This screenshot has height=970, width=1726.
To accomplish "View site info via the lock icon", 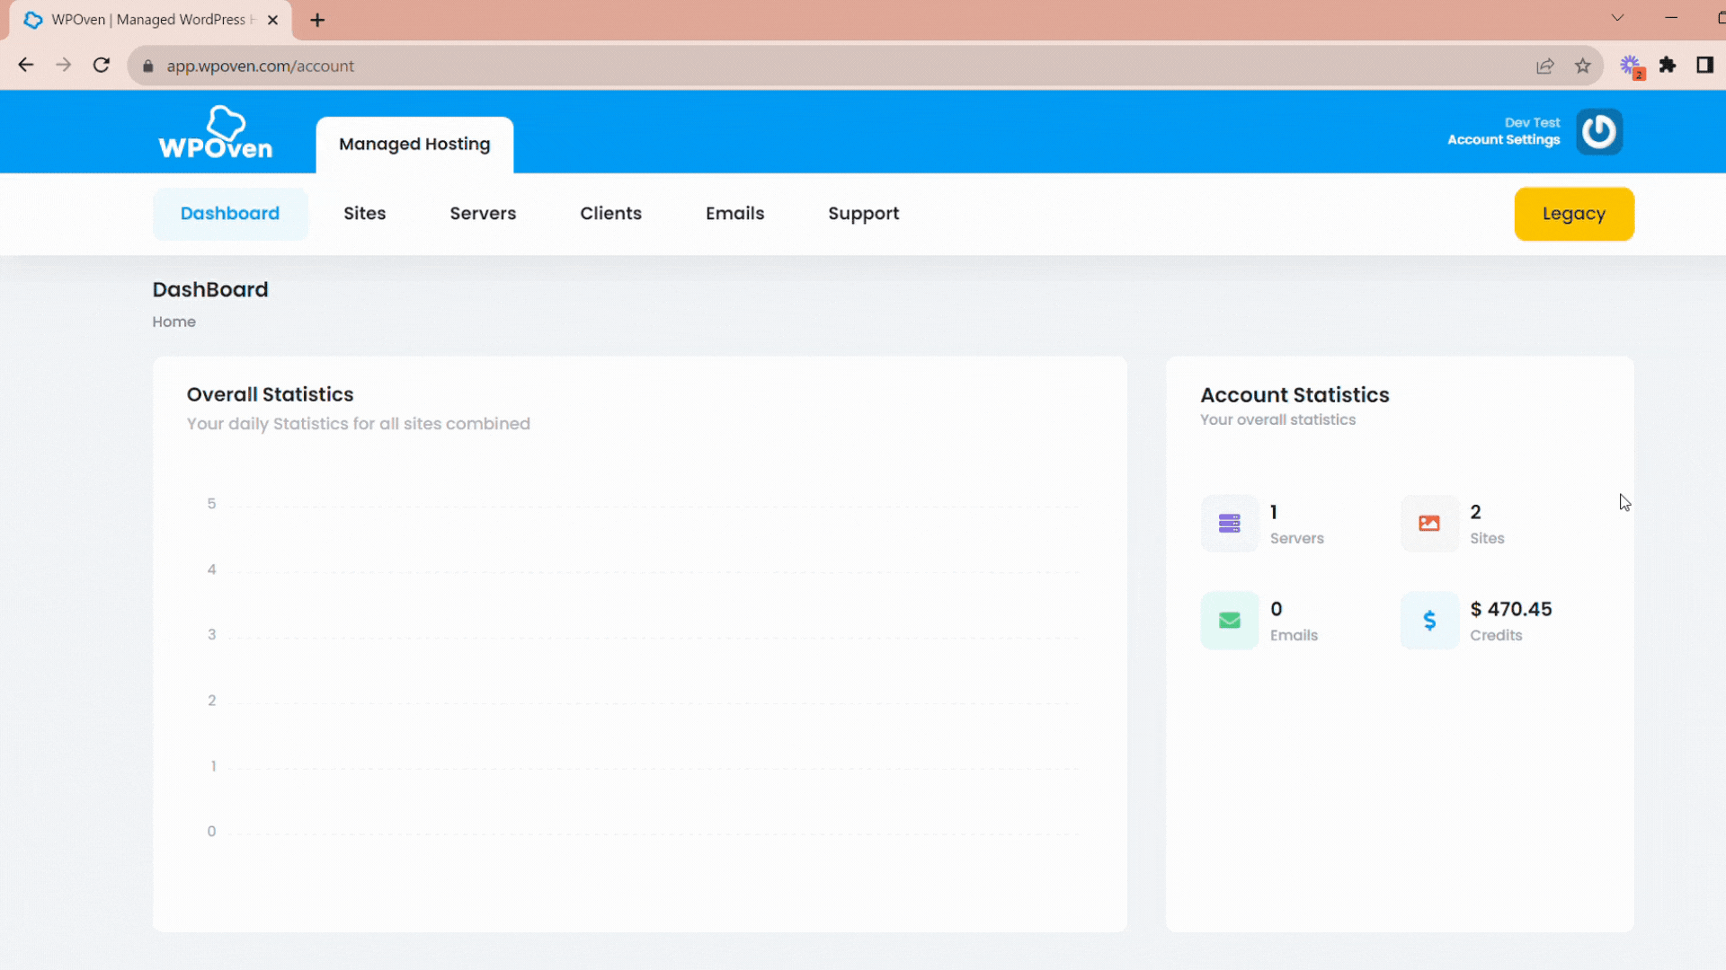I will coord(148,66).
